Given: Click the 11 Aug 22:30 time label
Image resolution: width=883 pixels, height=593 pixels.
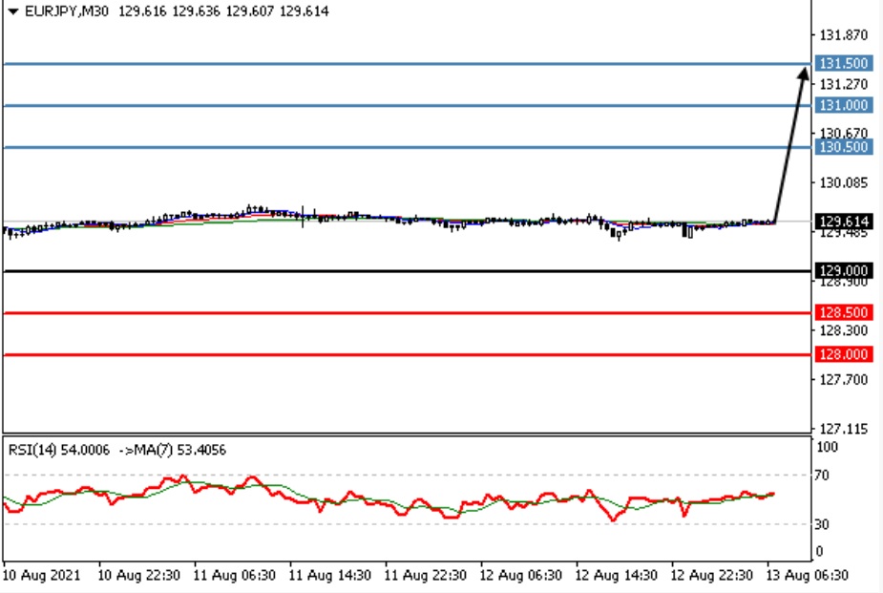Looking at the screenshot, I should coord(425,576).
